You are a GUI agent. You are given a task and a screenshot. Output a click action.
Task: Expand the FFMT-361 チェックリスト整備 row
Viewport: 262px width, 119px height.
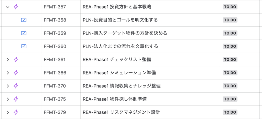[x=7, y=60]
